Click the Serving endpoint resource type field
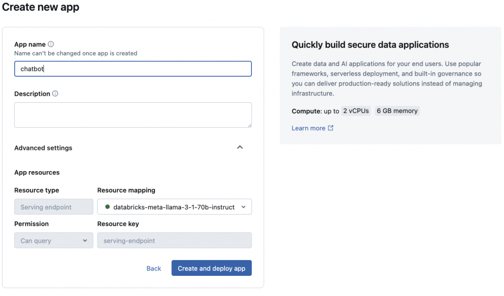Image resolution: width=504 pixels, height=296 pixels. click(x=54, y=207)
